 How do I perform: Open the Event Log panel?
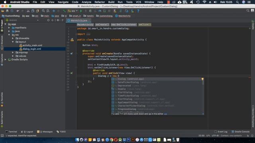click(x=221, y=131)
